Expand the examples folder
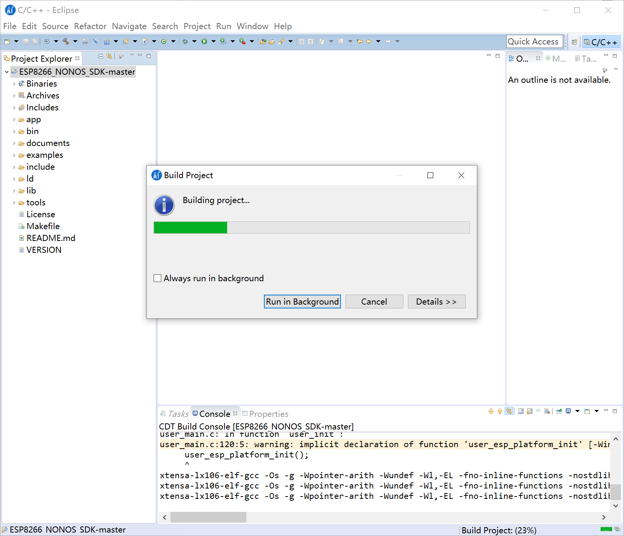 (x=14, y=155)
